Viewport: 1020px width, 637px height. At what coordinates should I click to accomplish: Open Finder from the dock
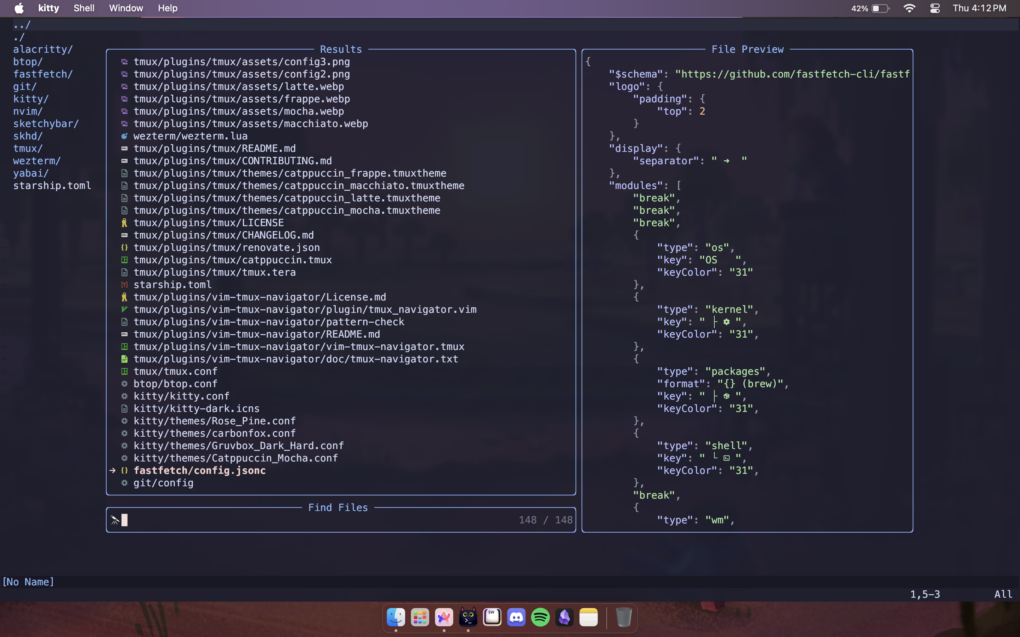396,617
